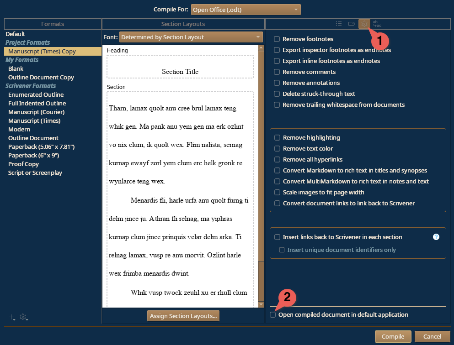Select the compile Options gear tab
The height and width of the screenshot is (345, 454).
pyautogui.click(x=364, y=24)
